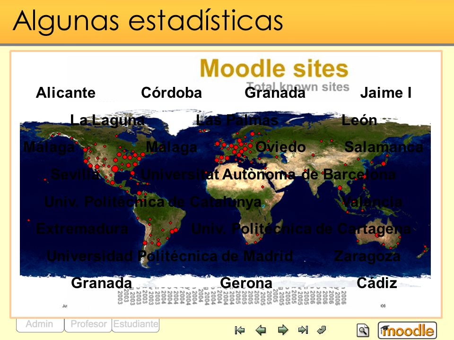Open the magnifier search icon
The width and height of the screenshot is (454, 340).
click(x=363, y=330)
